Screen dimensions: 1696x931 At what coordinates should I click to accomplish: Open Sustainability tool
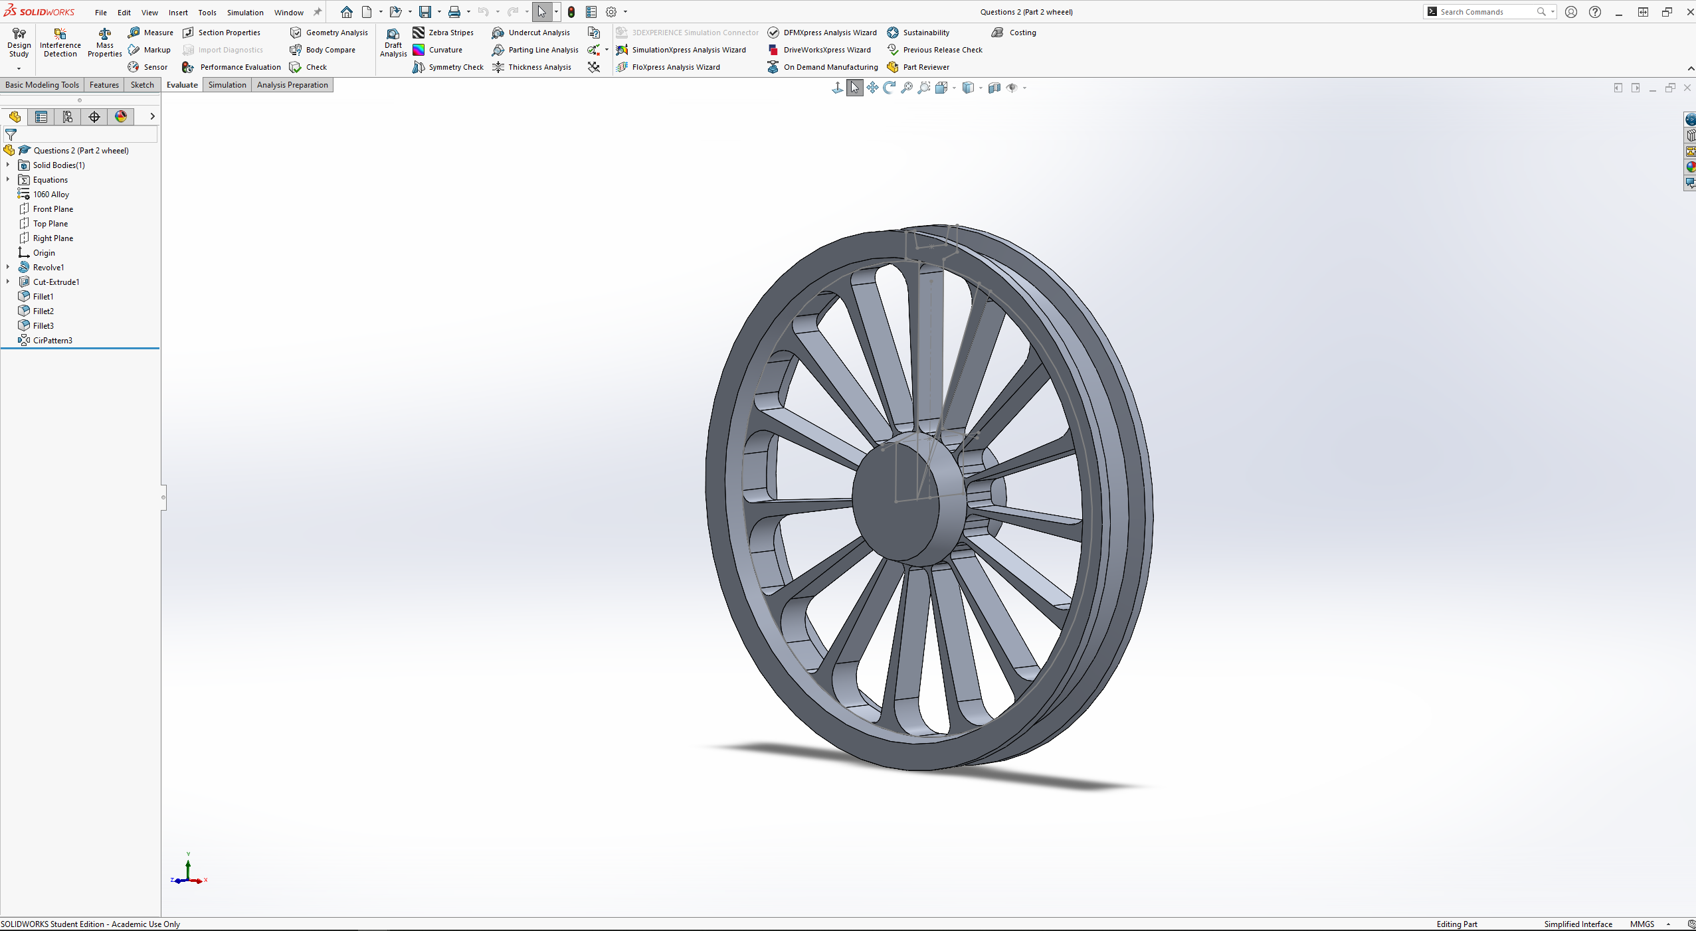(x=918, y=33)
